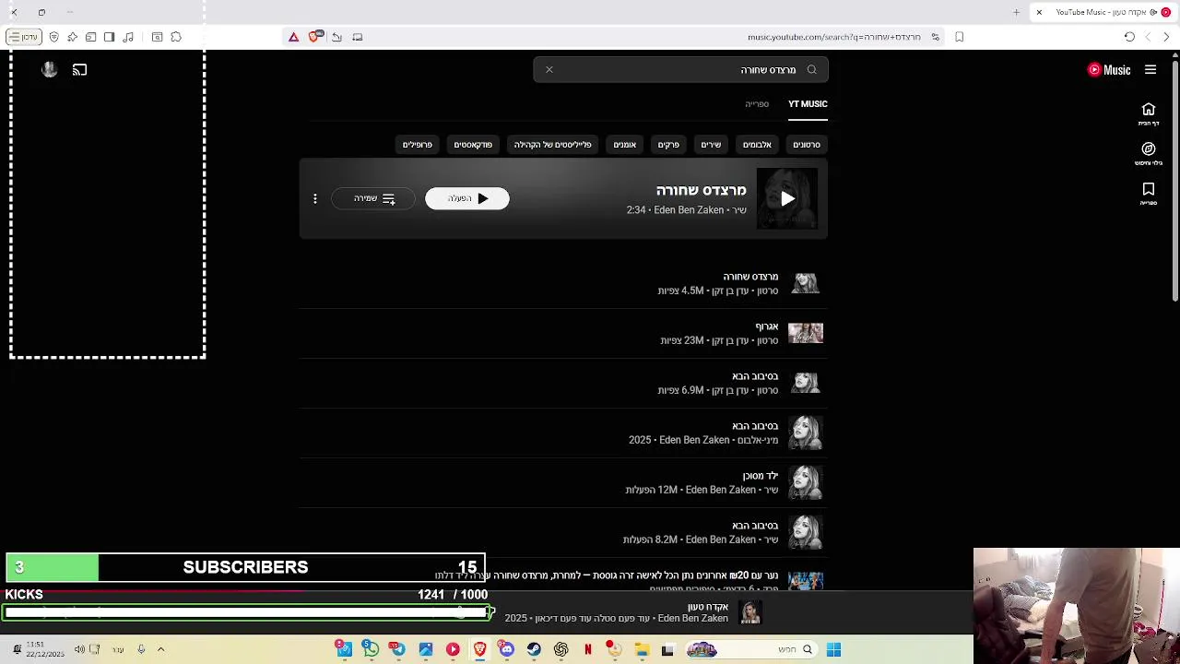Open the browser extensions puzzle icon
1180x664 pixels.
pyautogui.click(x=176, y=37)
